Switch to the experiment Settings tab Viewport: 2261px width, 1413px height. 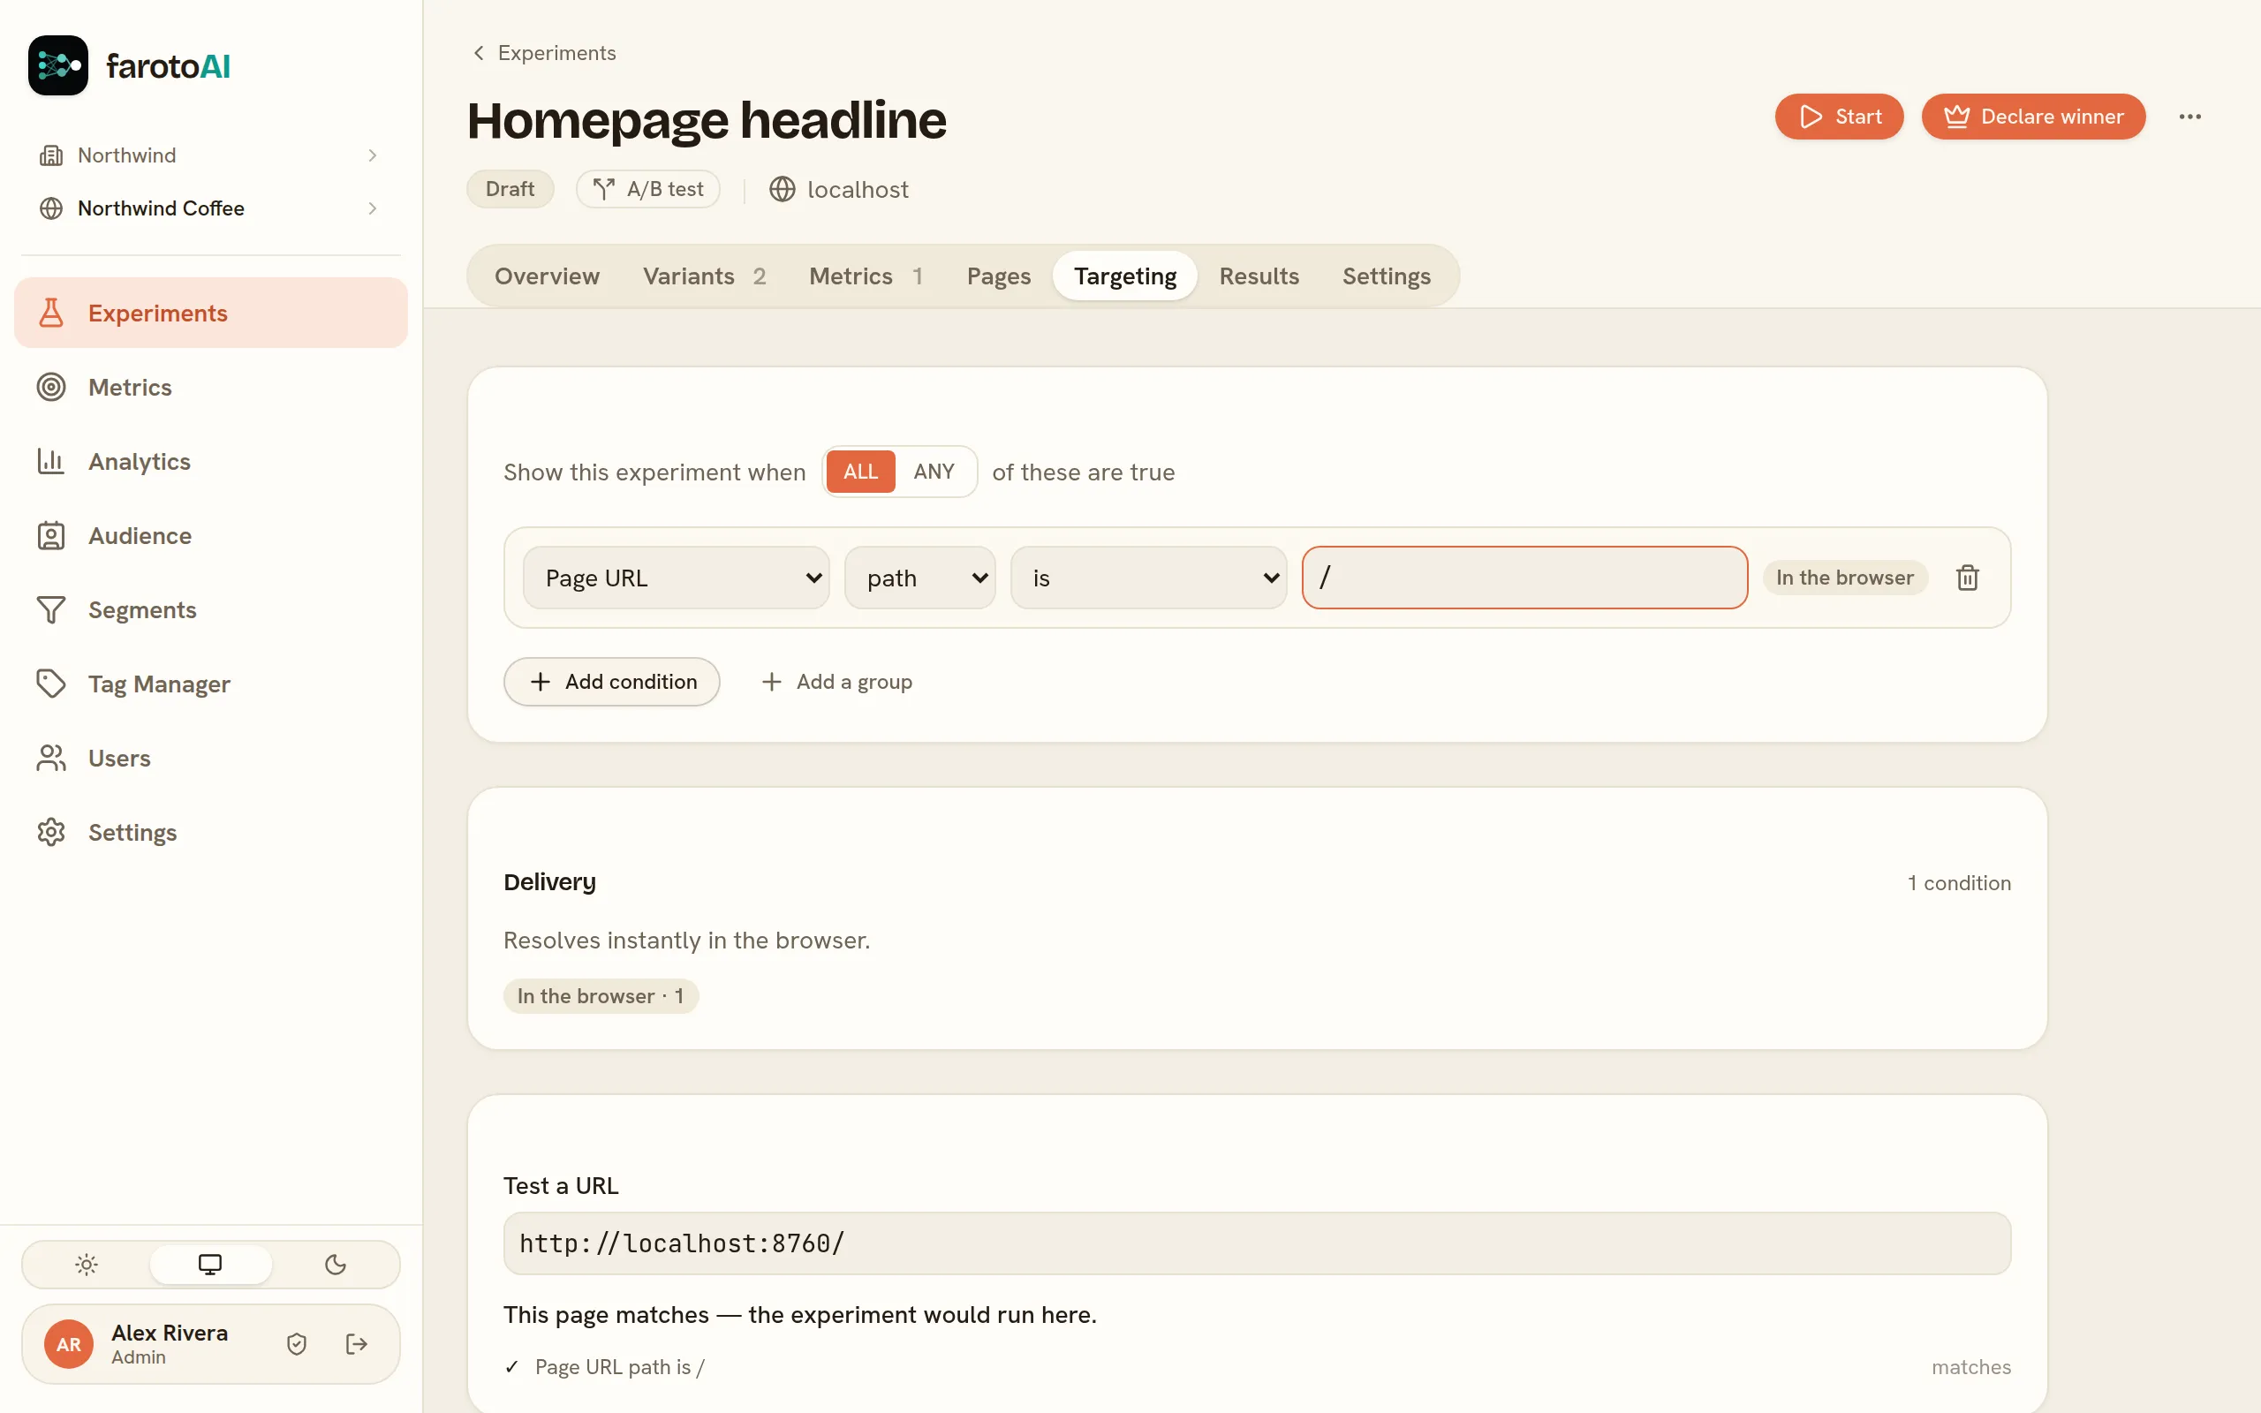pos(1387,276)
